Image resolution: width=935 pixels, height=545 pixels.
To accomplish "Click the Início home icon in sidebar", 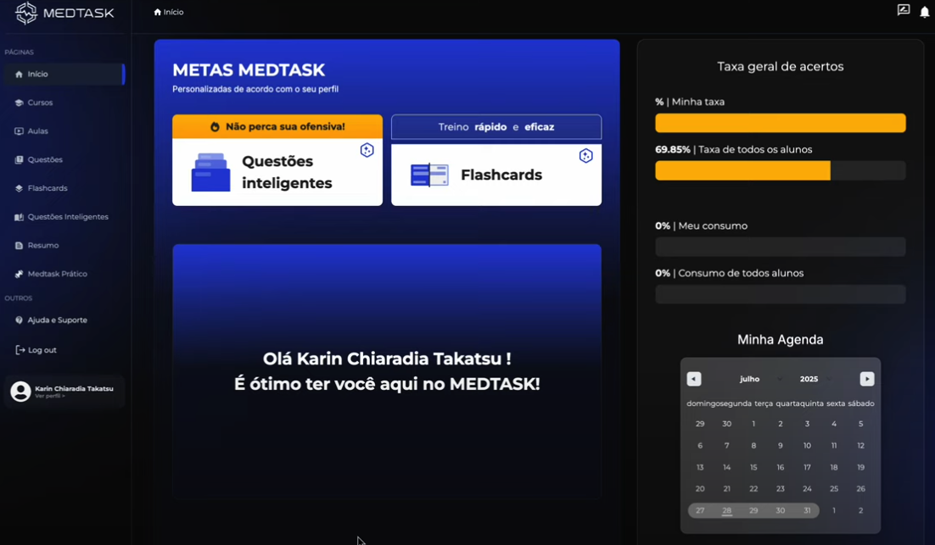I will (19, 75).
